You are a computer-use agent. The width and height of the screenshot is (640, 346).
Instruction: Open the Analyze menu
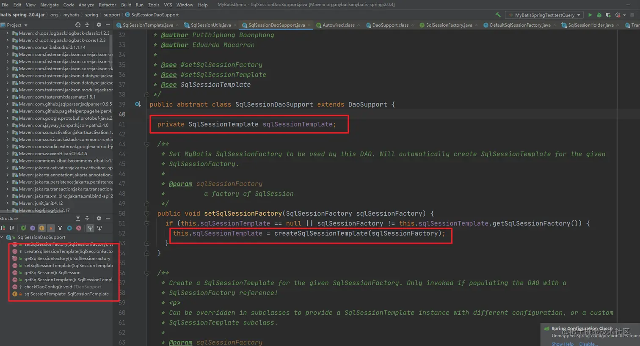click(x=86, y=5)
